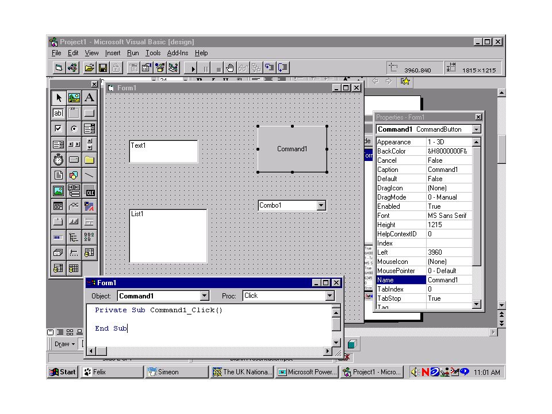
Task: Click the Open Project folder icon
Action: [x=90, y=68]
